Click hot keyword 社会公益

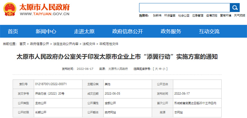184,16
